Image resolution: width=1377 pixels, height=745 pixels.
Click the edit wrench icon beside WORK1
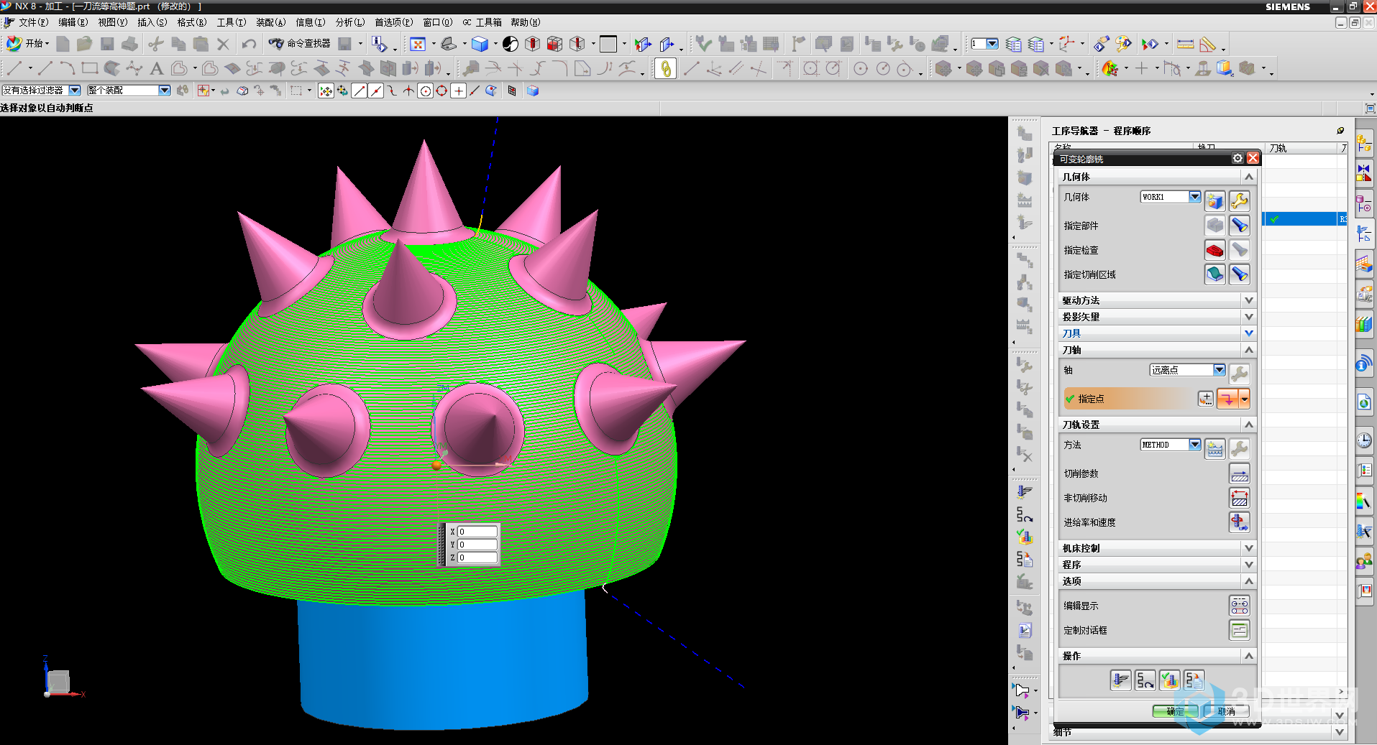tap(1239, 201)
